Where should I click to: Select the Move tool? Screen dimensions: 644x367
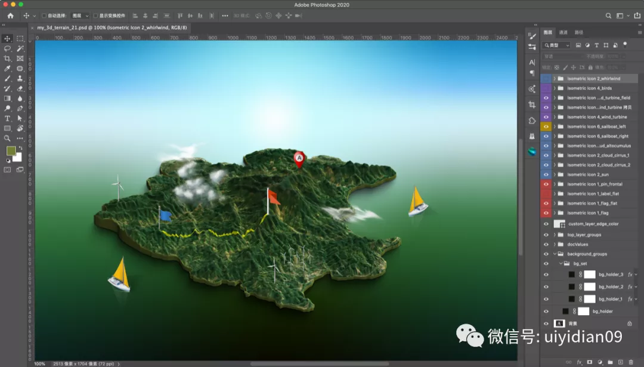click(x=7, y=38)
